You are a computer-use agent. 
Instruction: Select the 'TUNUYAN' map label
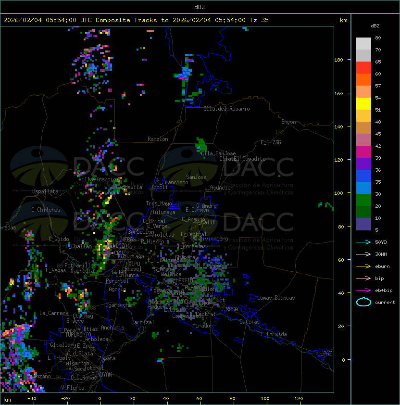[x=102, y=375]
